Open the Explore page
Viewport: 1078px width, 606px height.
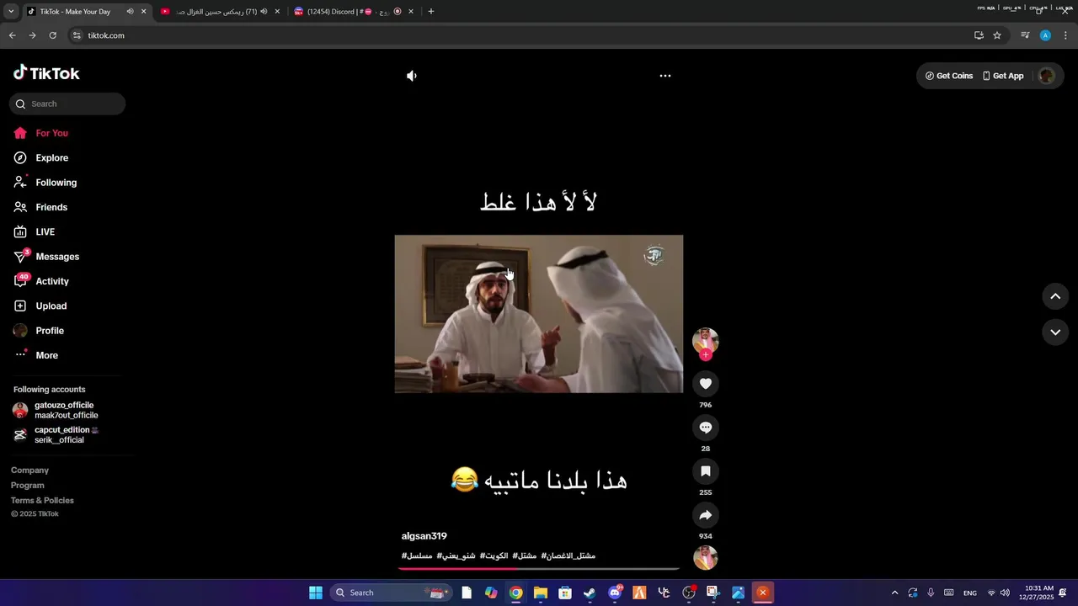[x=41, y=157]
